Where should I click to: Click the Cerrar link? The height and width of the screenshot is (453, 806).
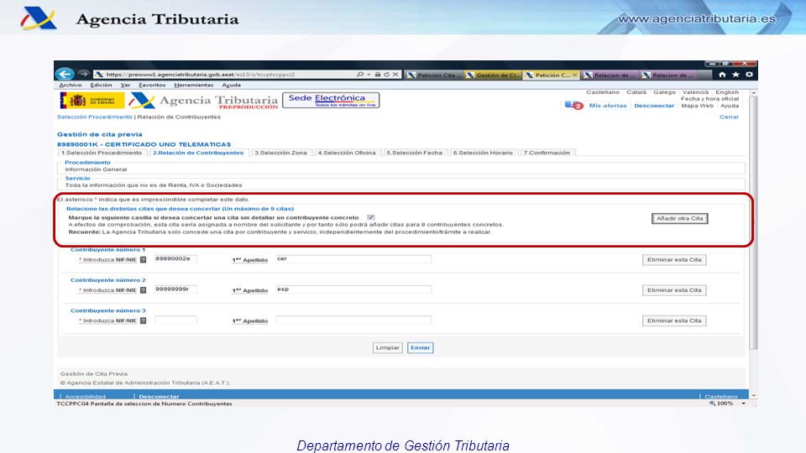[729, 117]
